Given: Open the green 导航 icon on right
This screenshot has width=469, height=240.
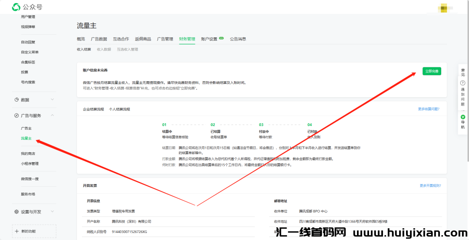Looking at the screenshot, I should coord(462,117).
